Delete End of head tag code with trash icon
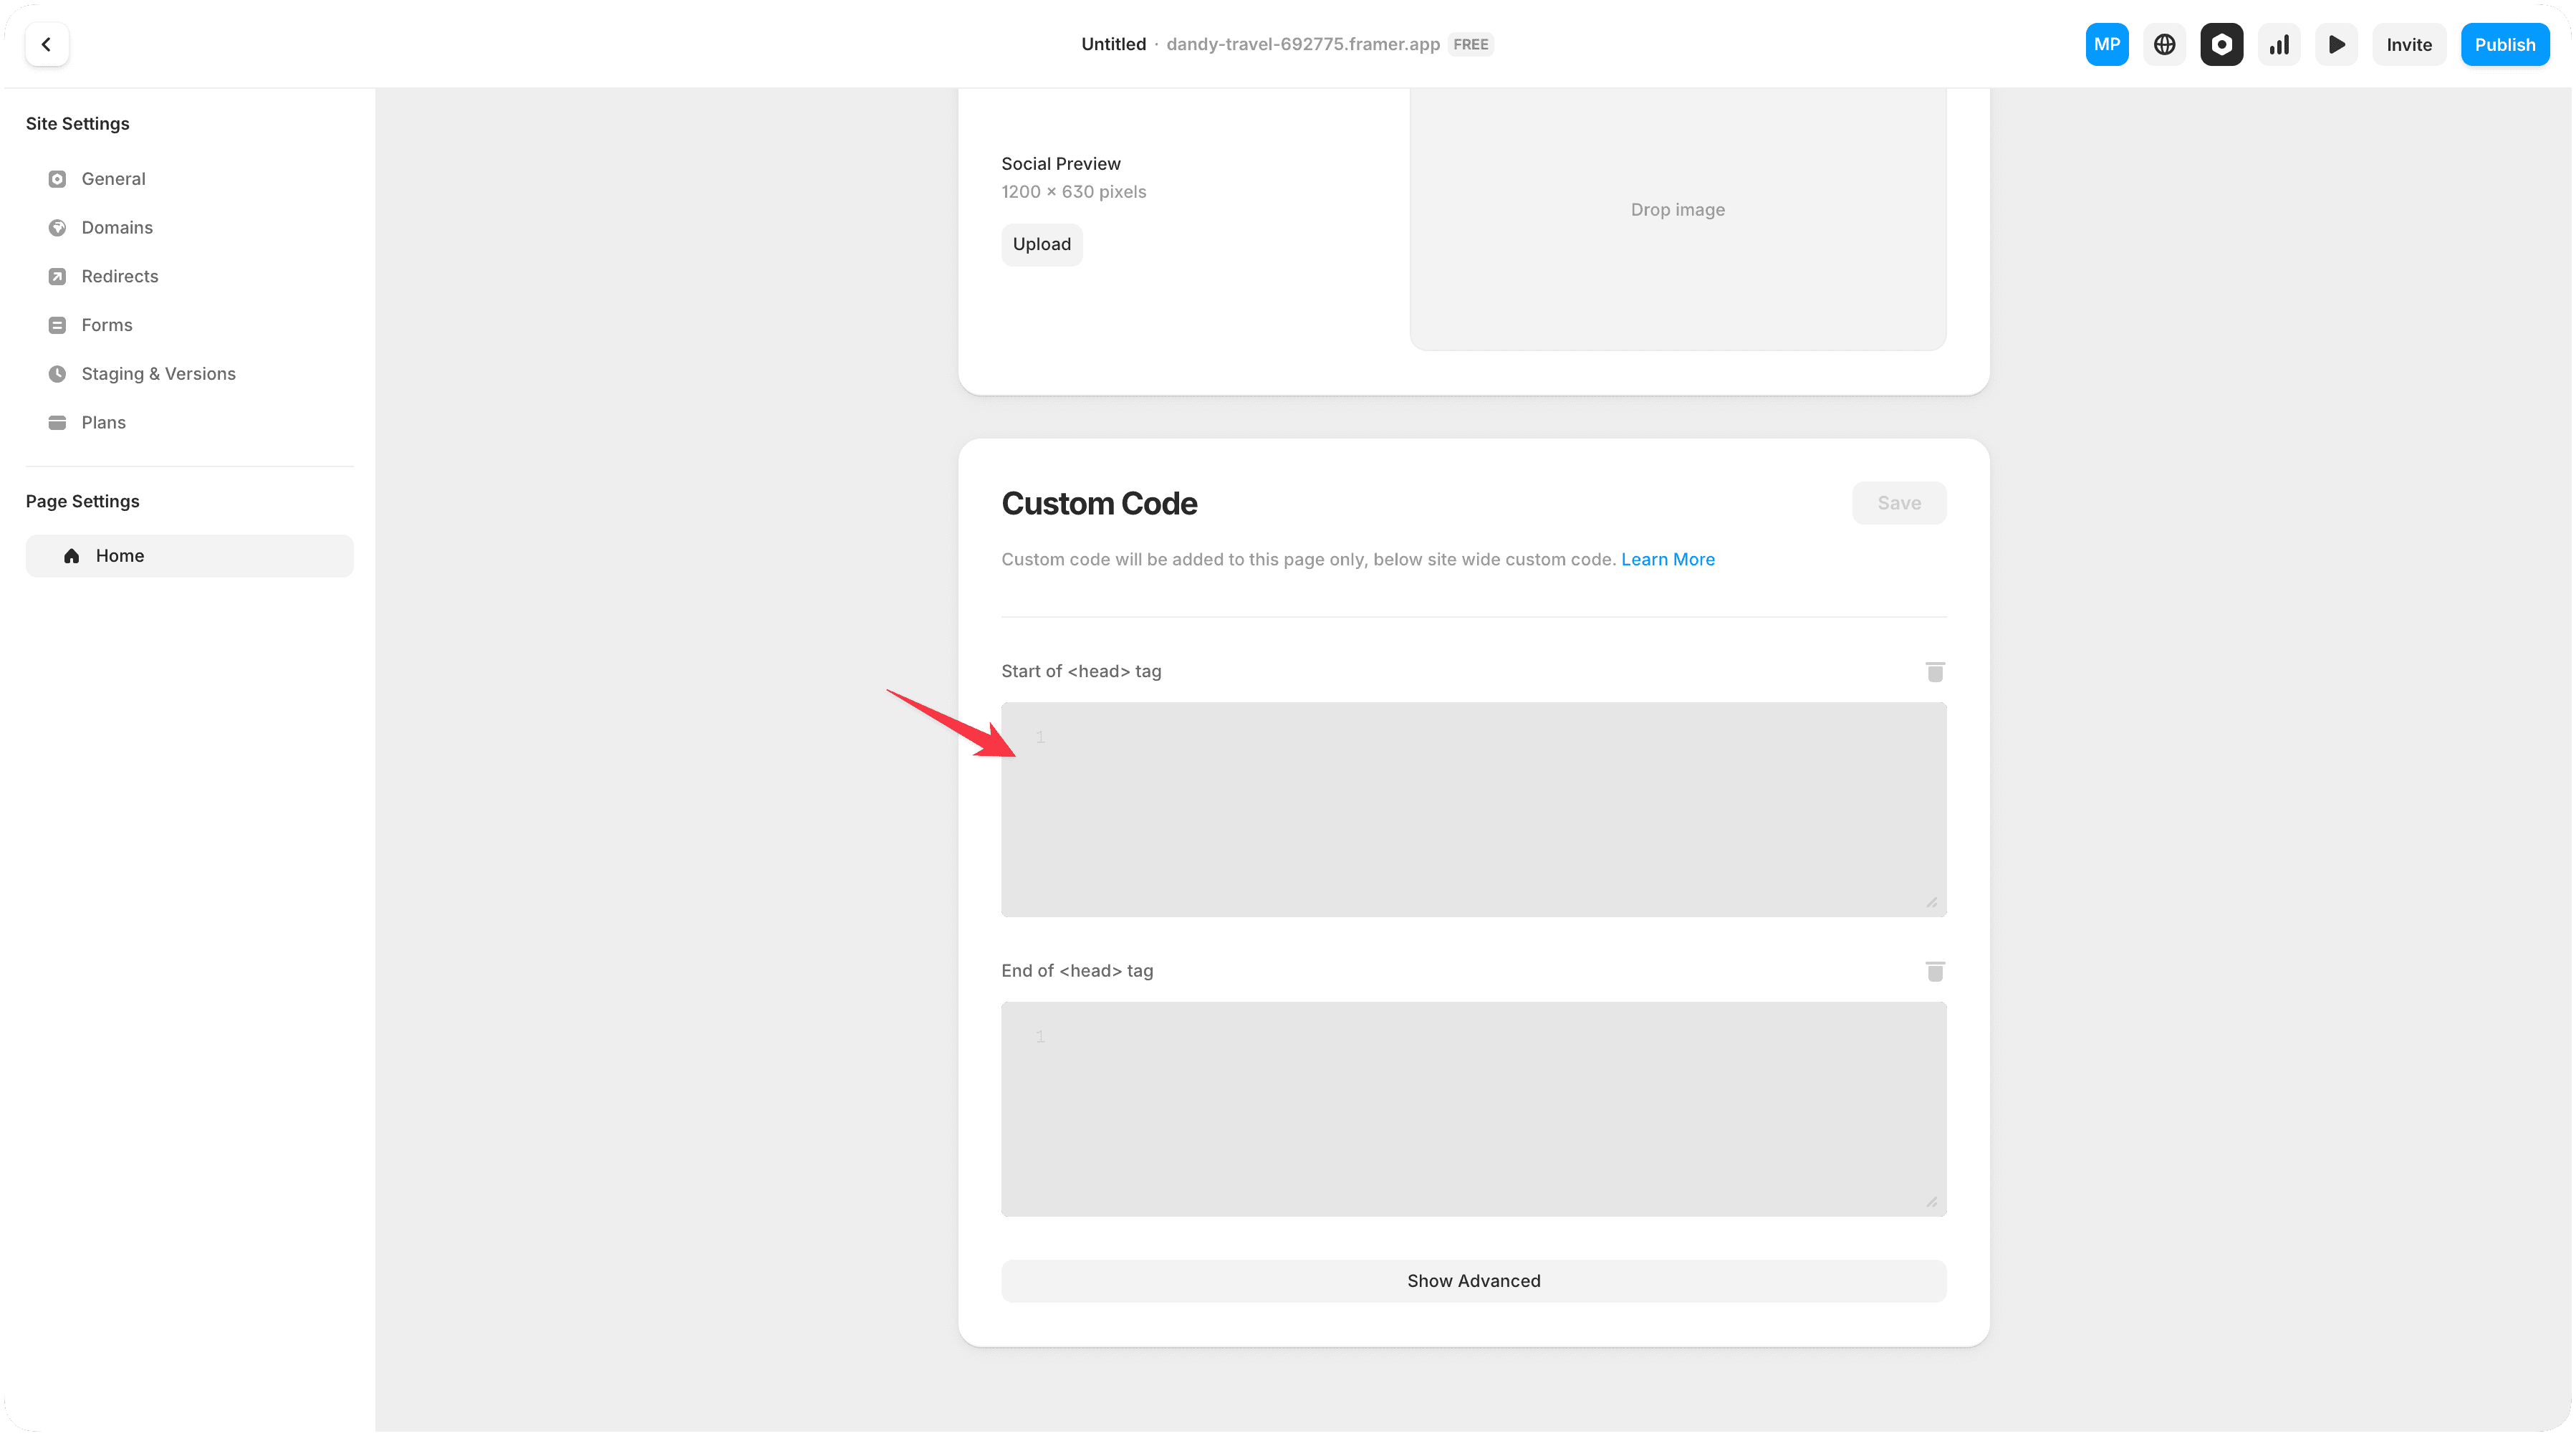The height and width of the screenshot is (1436, 2576). click(x=1935, y=971)
